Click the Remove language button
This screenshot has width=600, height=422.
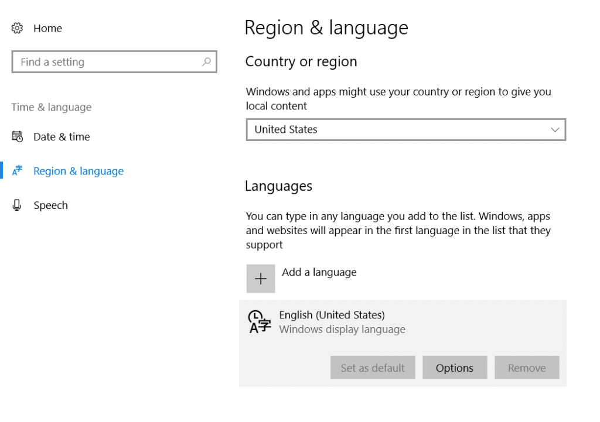(526, 368)
